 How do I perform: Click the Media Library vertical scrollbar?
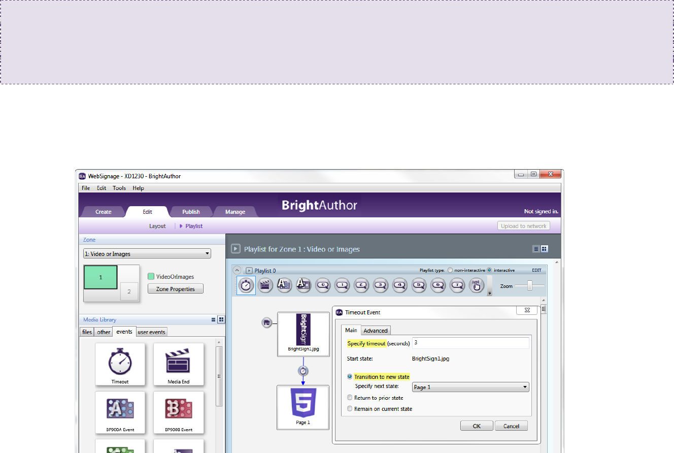pyautogui.click(x=219, y=376)
